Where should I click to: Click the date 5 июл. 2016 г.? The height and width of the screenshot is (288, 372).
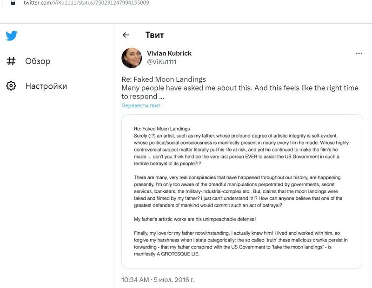pos(174,280)
